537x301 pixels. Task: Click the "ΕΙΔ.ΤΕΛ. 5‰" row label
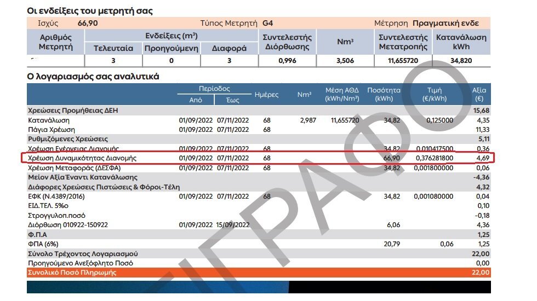tap(48, 206)
